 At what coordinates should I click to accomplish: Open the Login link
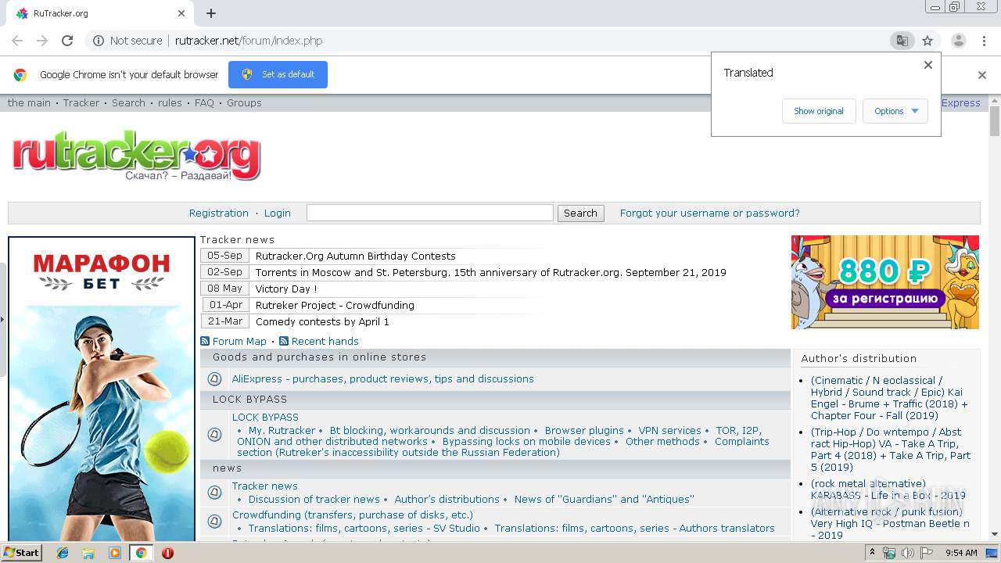278,213
